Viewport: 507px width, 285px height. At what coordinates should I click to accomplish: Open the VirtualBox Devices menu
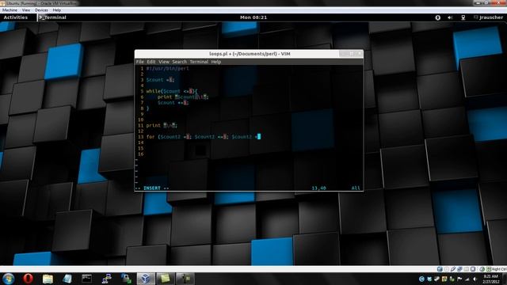41,10
